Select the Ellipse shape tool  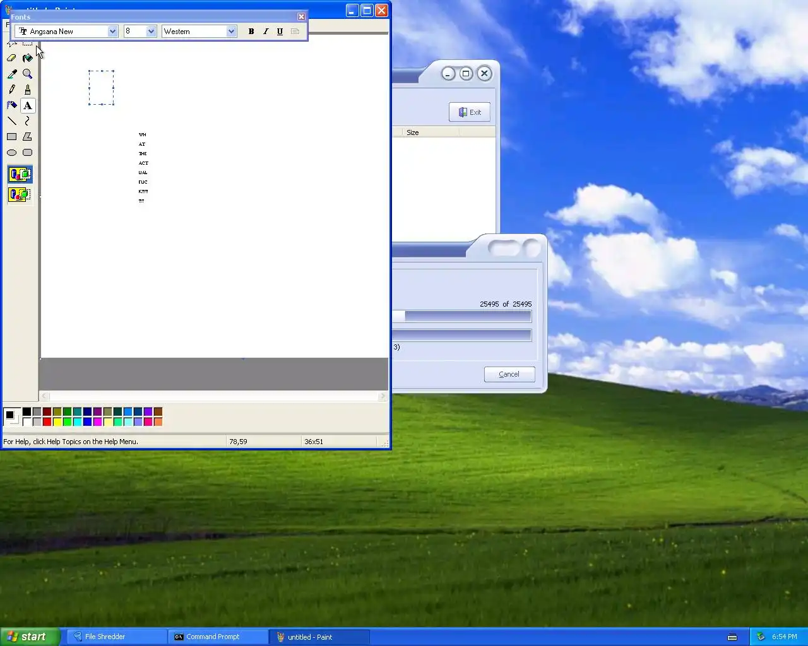tap(11, 153)
